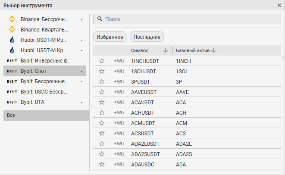Star ADA2SUSDT as favorite
The width and height of the screenshot is (285, 175).
pos(102,154)
